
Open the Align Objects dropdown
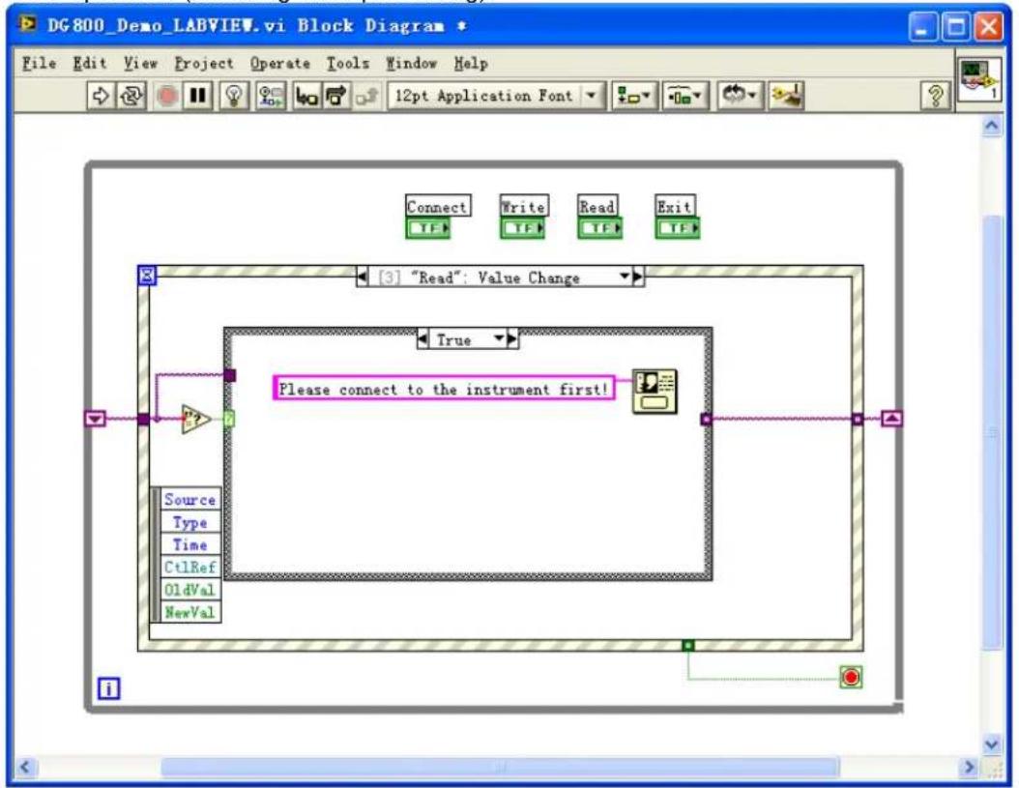[634, 97]
